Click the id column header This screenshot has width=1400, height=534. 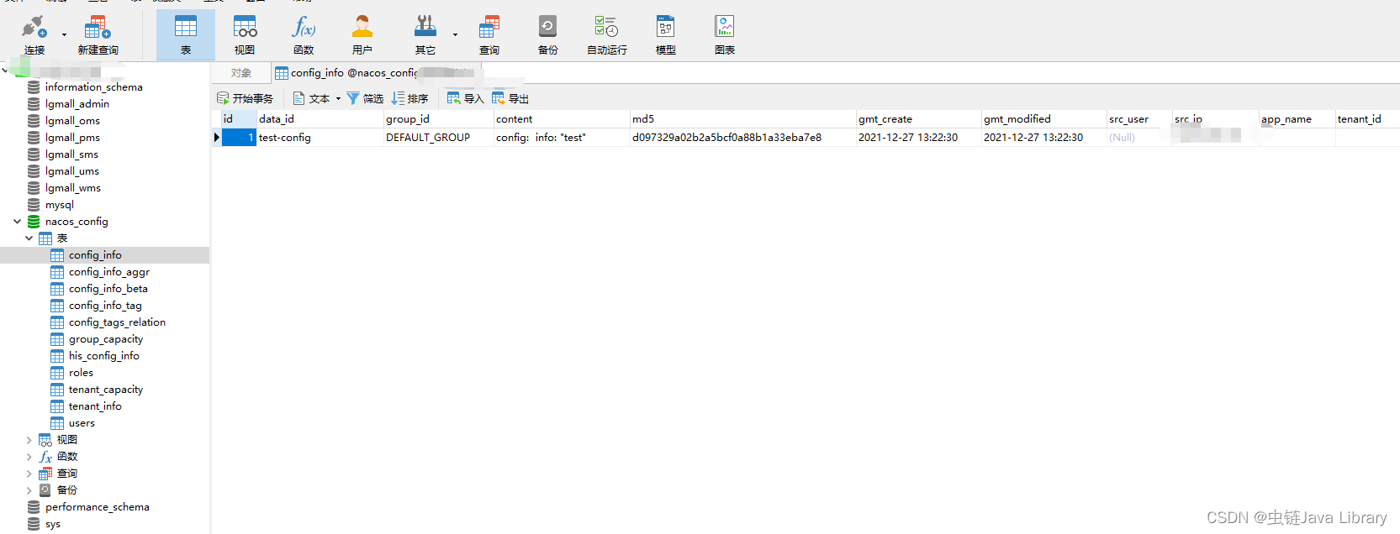coord(239,119)
